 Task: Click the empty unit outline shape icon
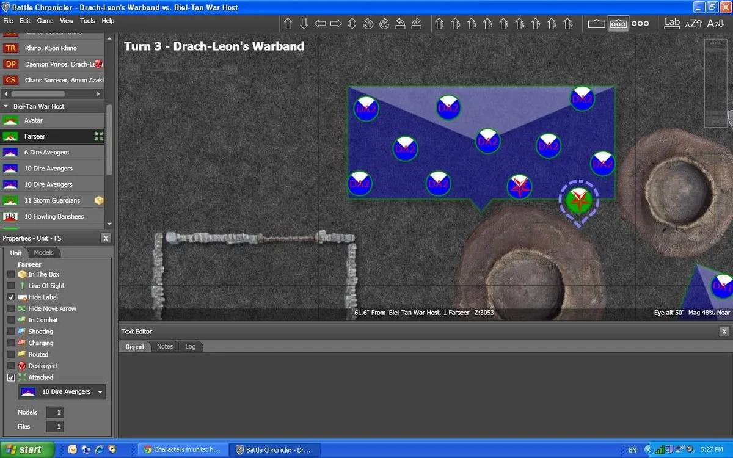[x=596, y=24]
